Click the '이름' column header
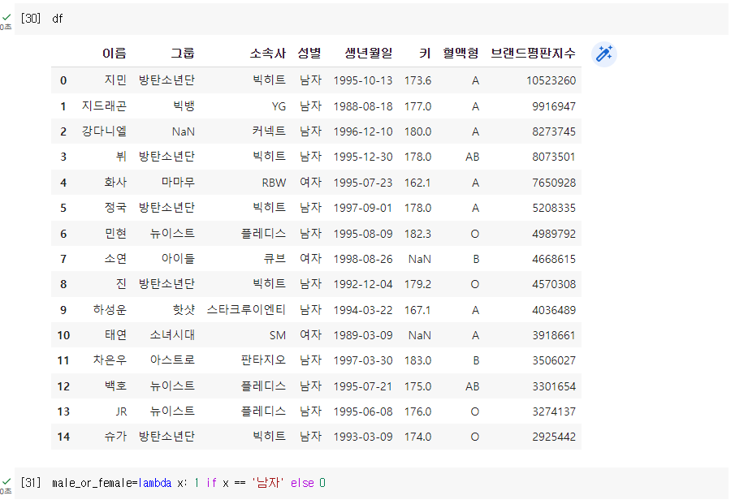Screen dimensions: 735x504 tap(115, 53)
